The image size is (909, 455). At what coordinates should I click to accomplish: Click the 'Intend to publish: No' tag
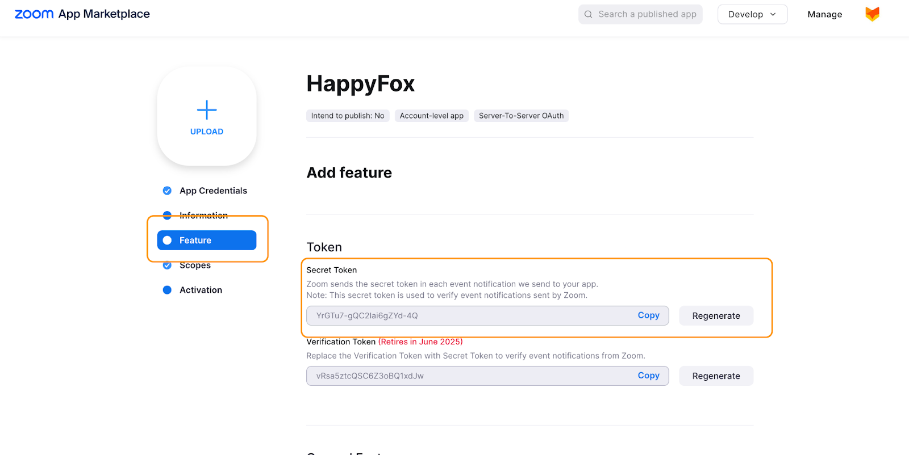coord(348,116)
